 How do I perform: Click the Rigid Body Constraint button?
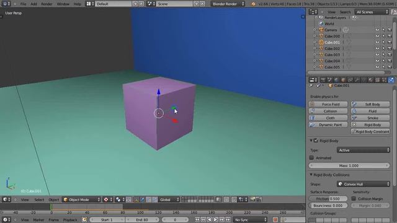370,131
